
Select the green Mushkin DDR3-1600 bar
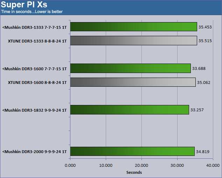(x=131, y=68)
